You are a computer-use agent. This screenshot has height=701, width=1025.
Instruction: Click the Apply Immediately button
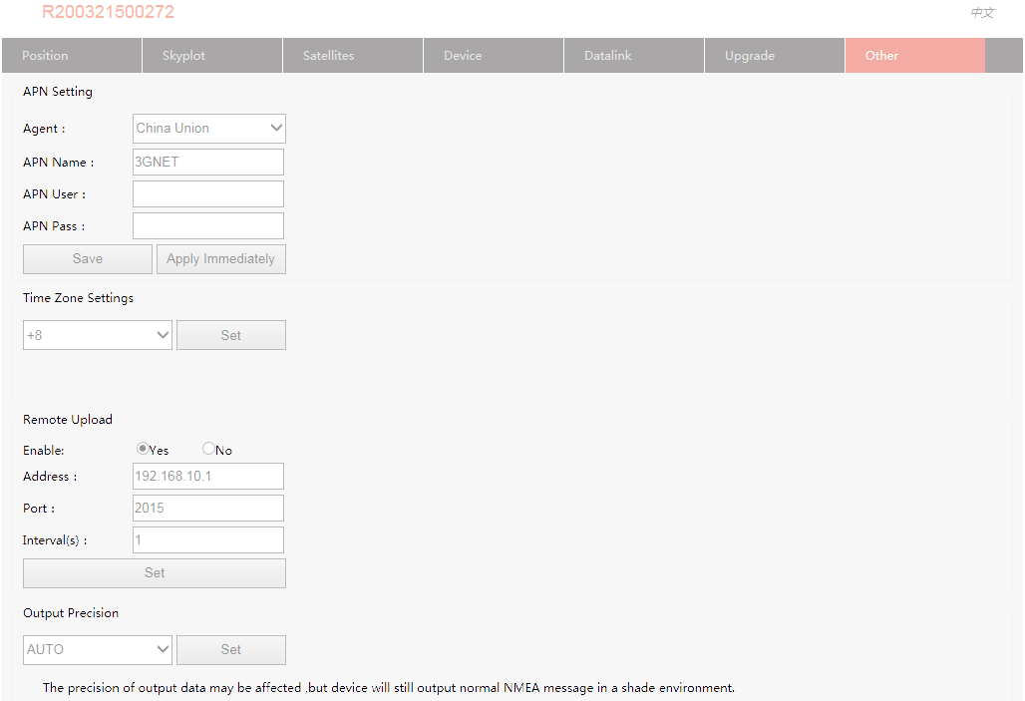coord(221,259)
